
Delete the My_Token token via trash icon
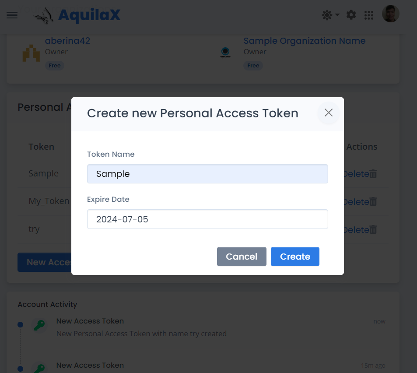click(373, 202)
